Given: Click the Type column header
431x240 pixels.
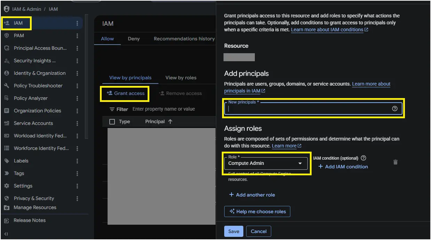Looking at the screenshot, I should click(124, 121).
